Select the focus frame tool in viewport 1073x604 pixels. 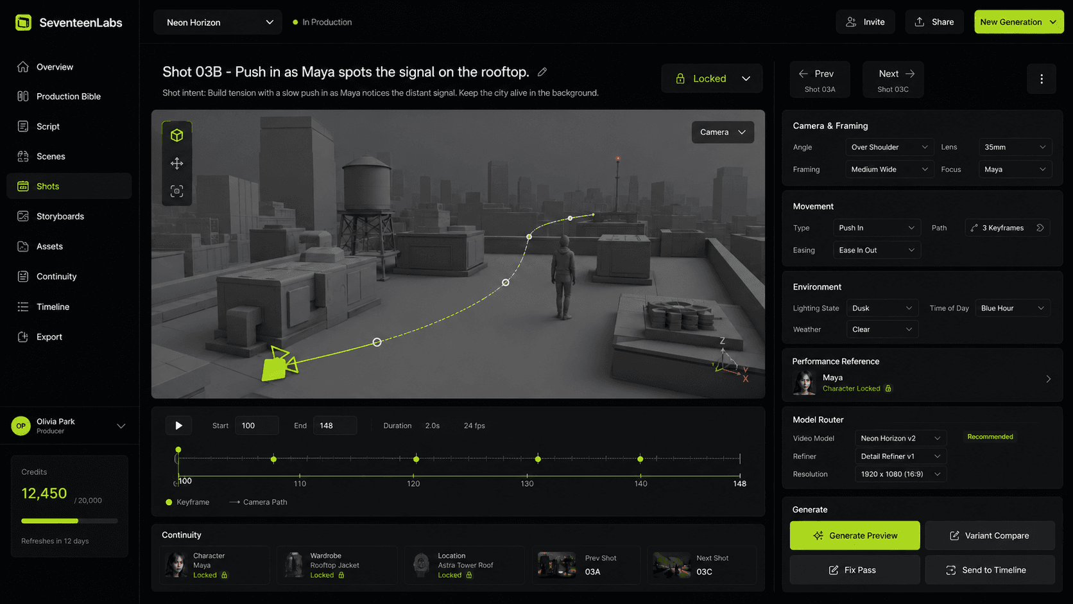pos(177,191)
